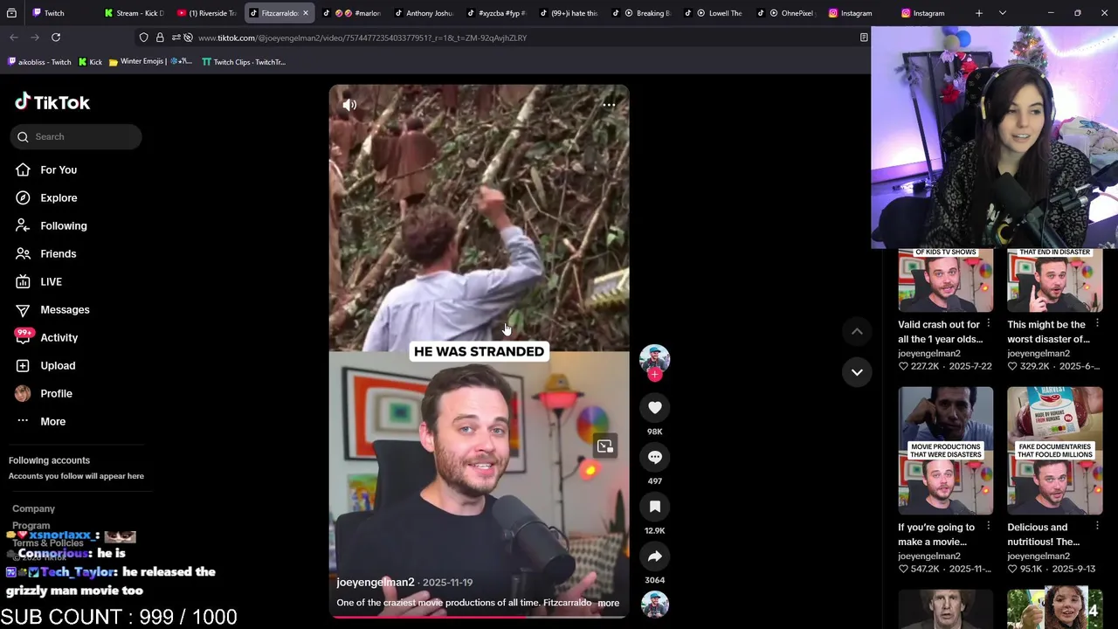Like the video showing 227.2K hearts
Screen dimensions: 1118x629
click(904, 367)
